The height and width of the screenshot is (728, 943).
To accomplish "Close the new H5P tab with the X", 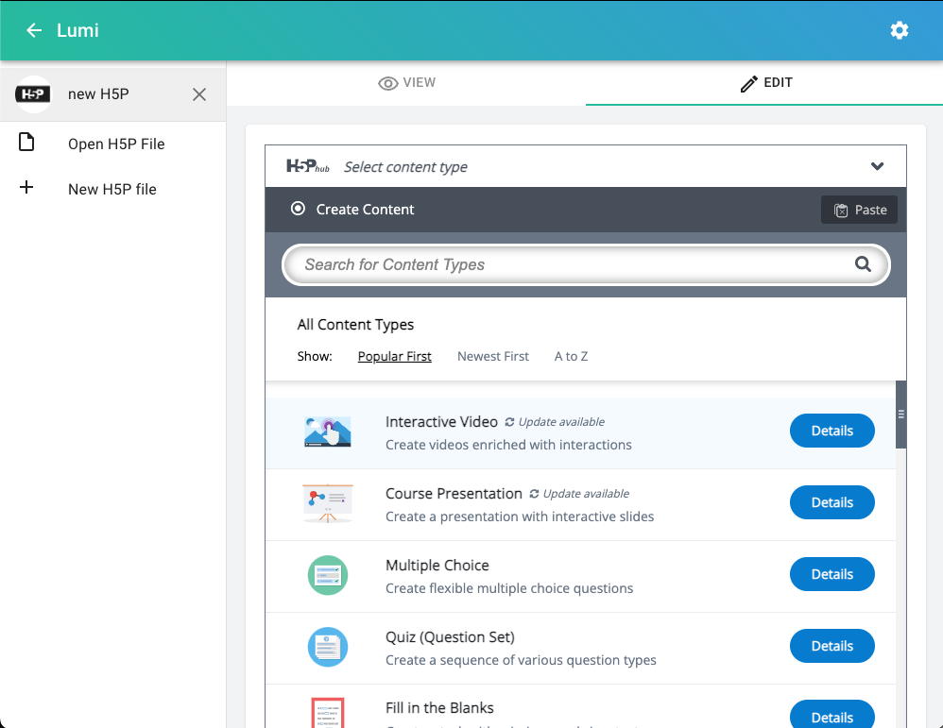I will tap(198, 94).
